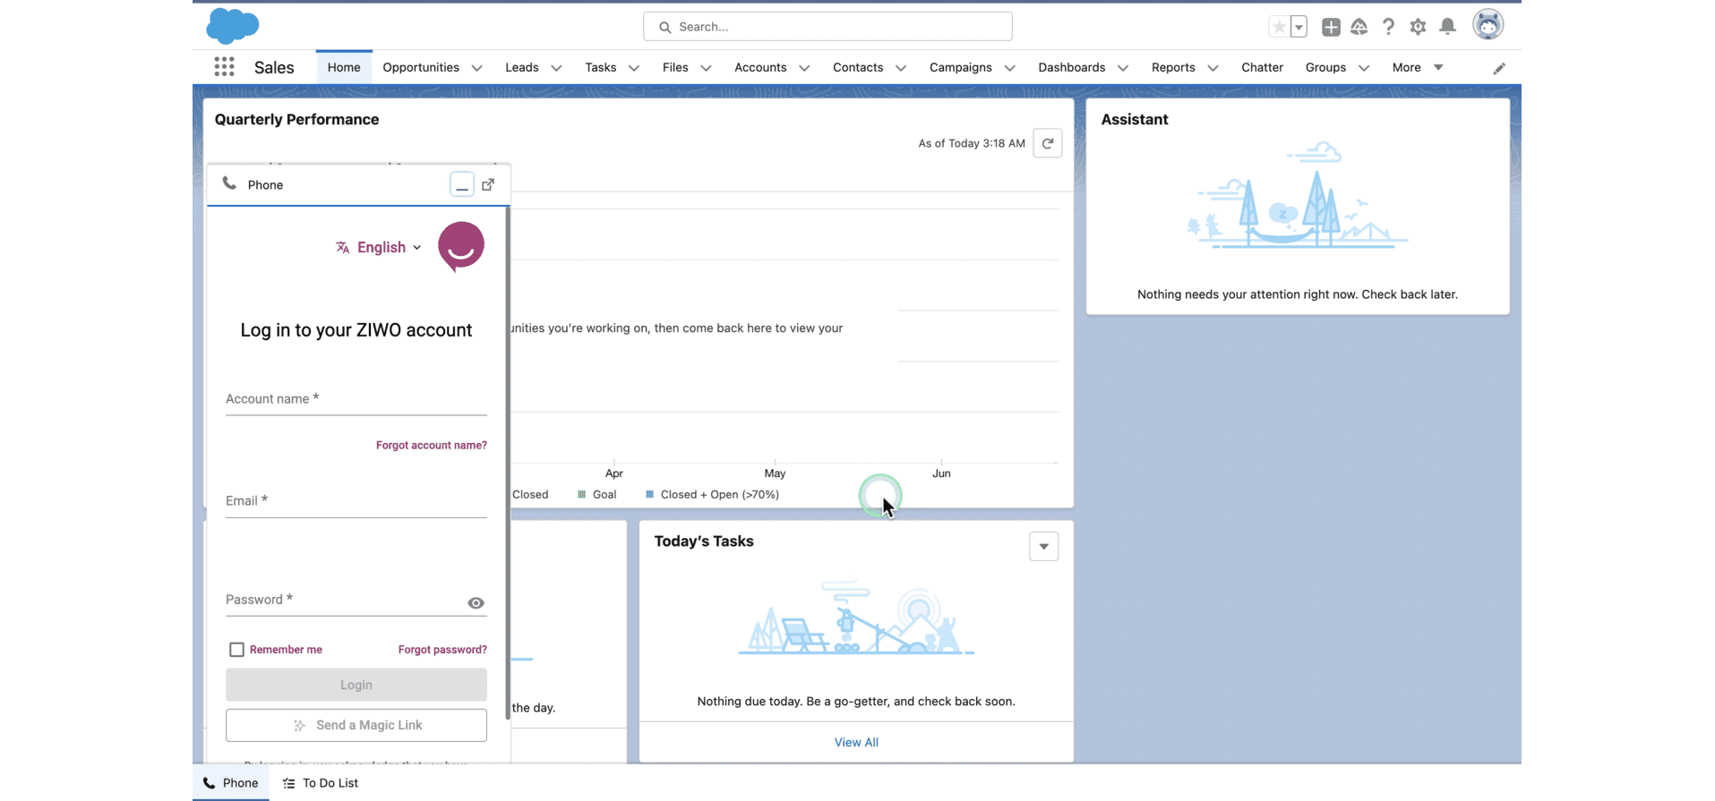Click the Login button
Viewport: 1715px width, 801px height.
(356, 685)
